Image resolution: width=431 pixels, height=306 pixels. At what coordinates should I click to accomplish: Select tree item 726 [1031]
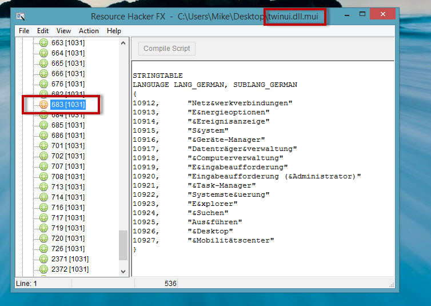(68, 249)
